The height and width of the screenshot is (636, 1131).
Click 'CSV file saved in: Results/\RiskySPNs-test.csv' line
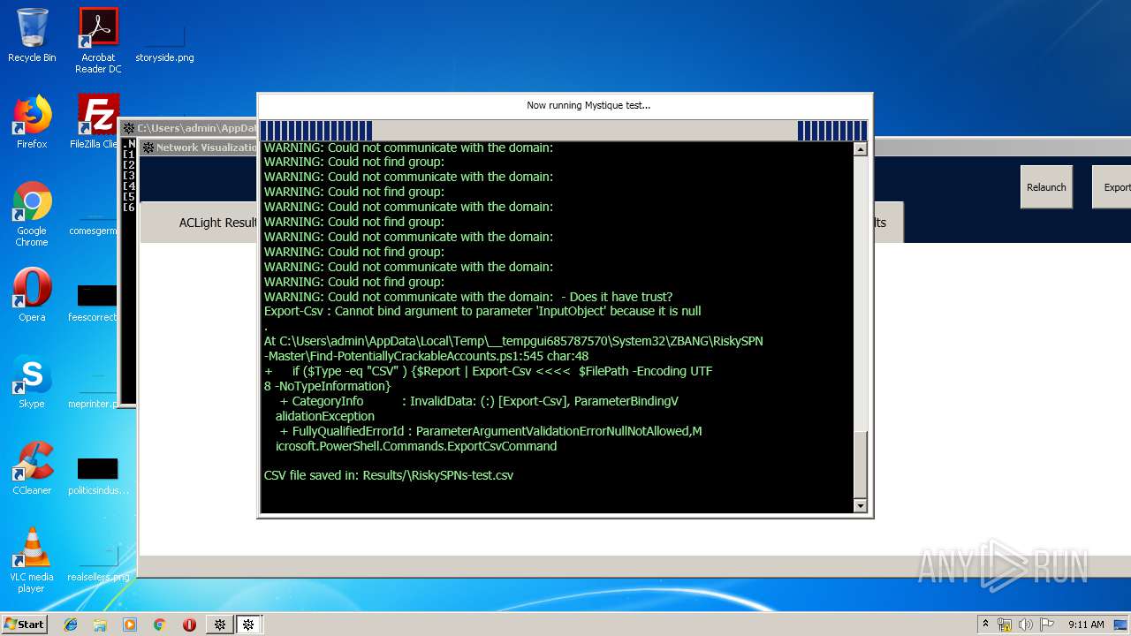[x=389, y=475]
